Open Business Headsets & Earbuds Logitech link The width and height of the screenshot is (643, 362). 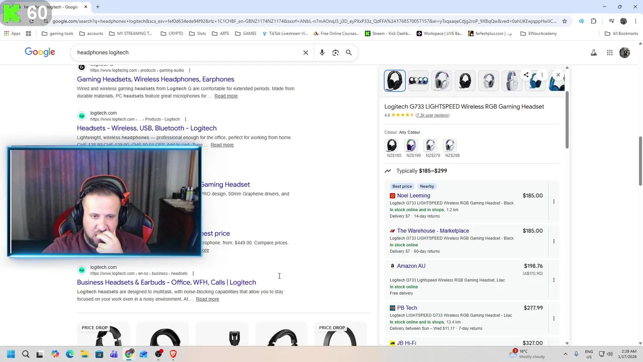point(166,283)
